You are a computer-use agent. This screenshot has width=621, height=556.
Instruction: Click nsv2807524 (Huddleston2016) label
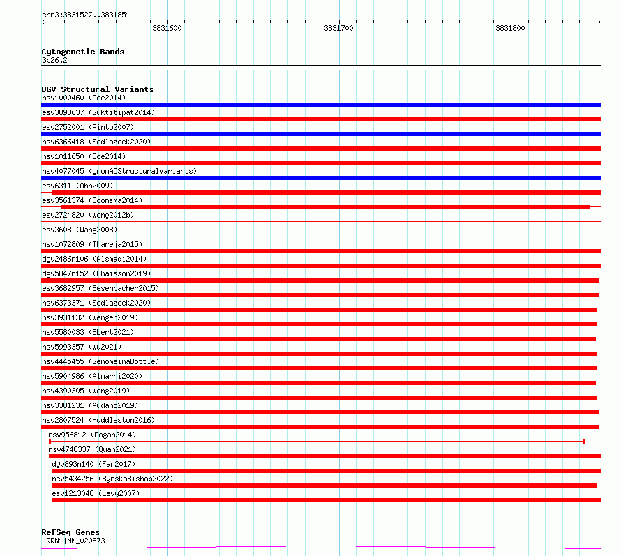pyautogui.click(x=98, y=420)
